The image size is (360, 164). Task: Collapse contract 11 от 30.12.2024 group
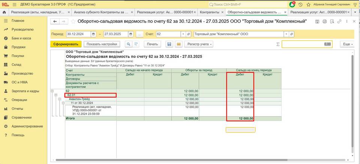(x=63, y=103)
